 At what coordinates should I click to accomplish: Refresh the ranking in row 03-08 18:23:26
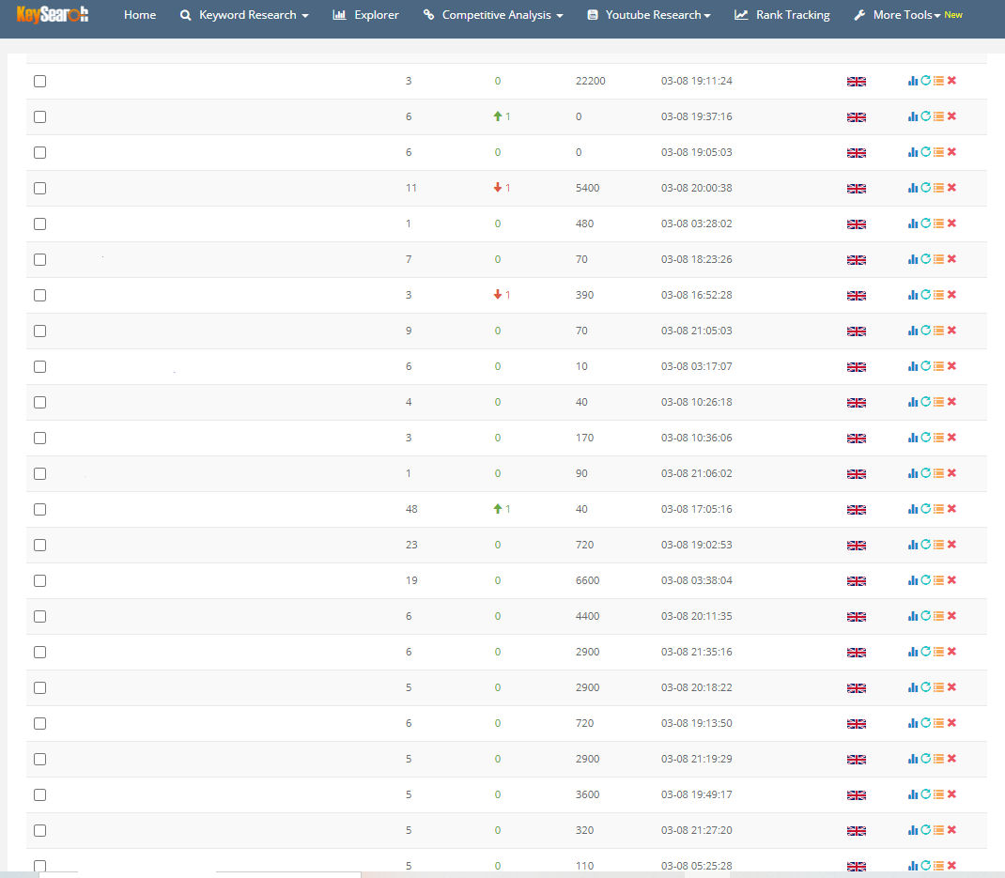click(925, 259)
